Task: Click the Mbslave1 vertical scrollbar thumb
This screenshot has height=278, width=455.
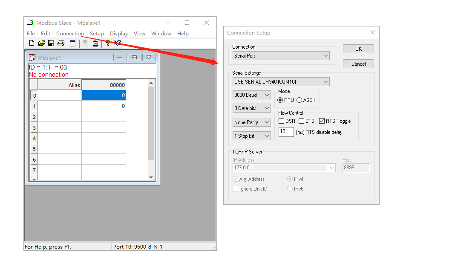Action: click(x=151, y=124)
